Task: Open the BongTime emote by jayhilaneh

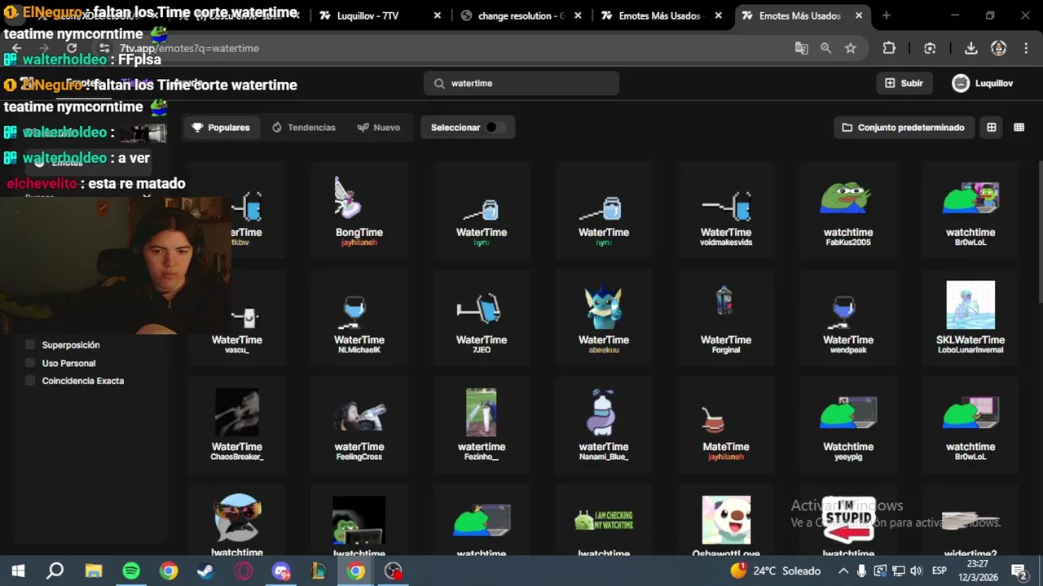Action: [x=359, y=210]
